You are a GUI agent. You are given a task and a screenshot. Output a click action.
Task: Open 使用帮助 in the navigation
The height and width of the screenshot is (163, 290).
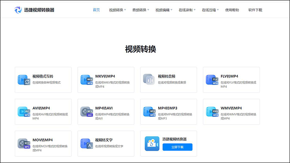[232, 10]
